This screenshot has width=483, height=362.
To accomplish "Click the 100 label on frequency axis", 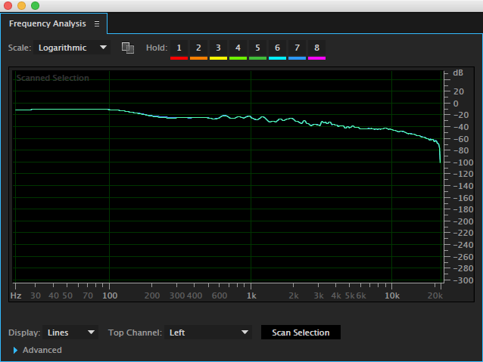I will [110, 296].
